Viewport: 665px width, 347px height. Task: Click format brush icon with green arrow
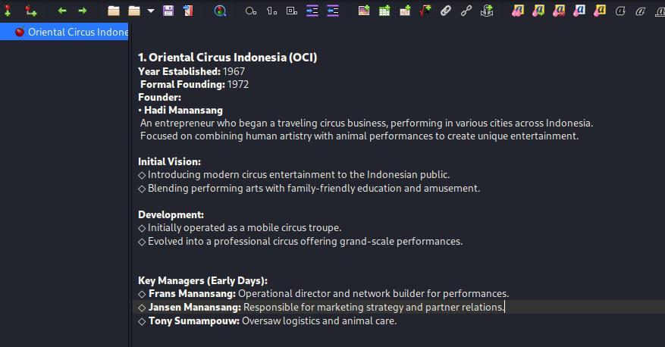pyautogui.click(x=538, y=11)
